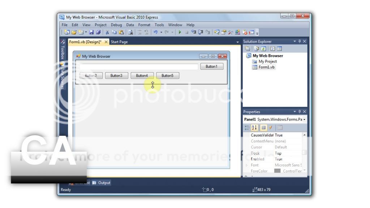Click Button4 in the design form

(x=142, y=75)
